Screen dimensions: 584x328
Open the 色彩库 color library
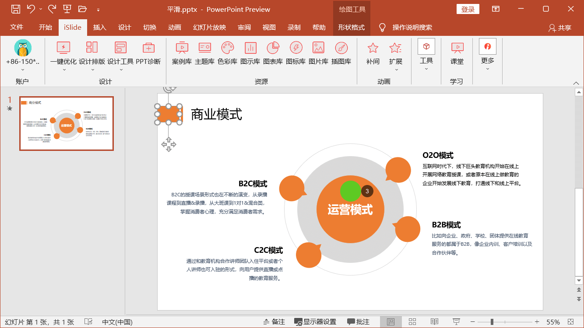[x=228, y=53]
